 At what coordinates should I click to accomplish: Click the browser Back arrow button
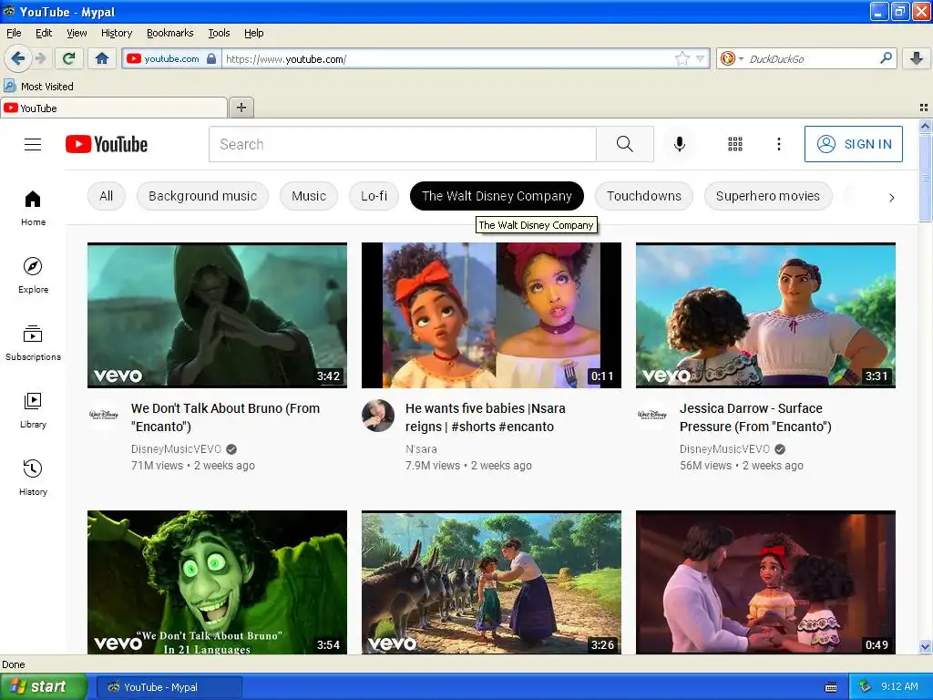tap(18, 58)
